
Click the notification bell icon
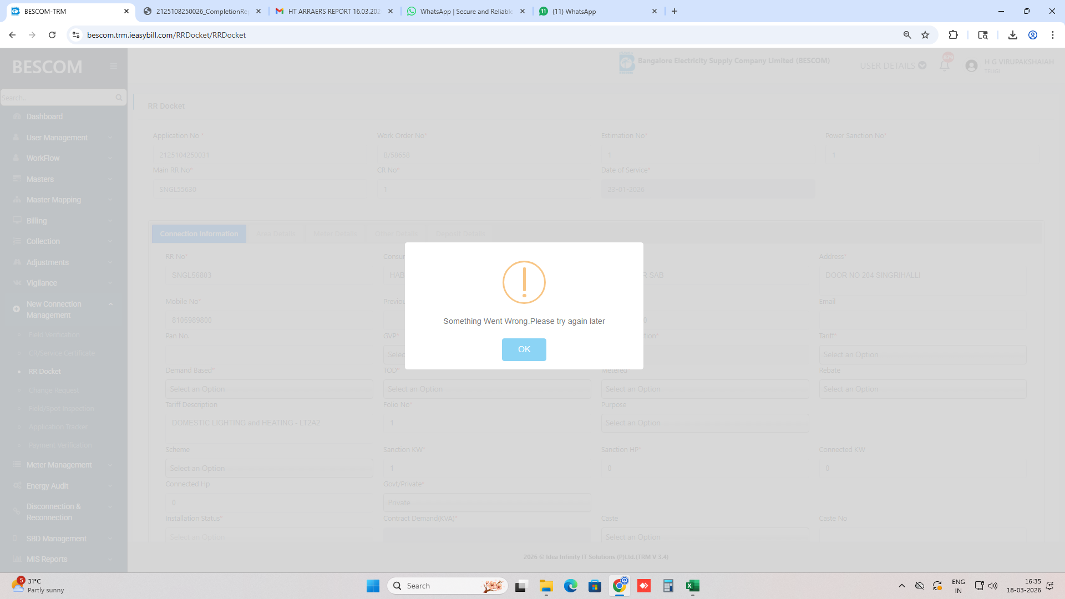click(945, 65)
